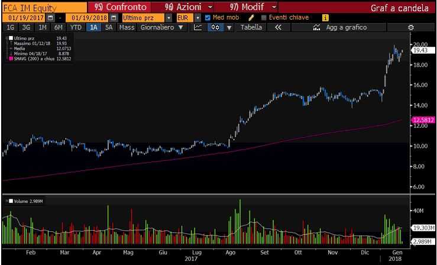Collapse panel with double left arrows

(278, 27)
